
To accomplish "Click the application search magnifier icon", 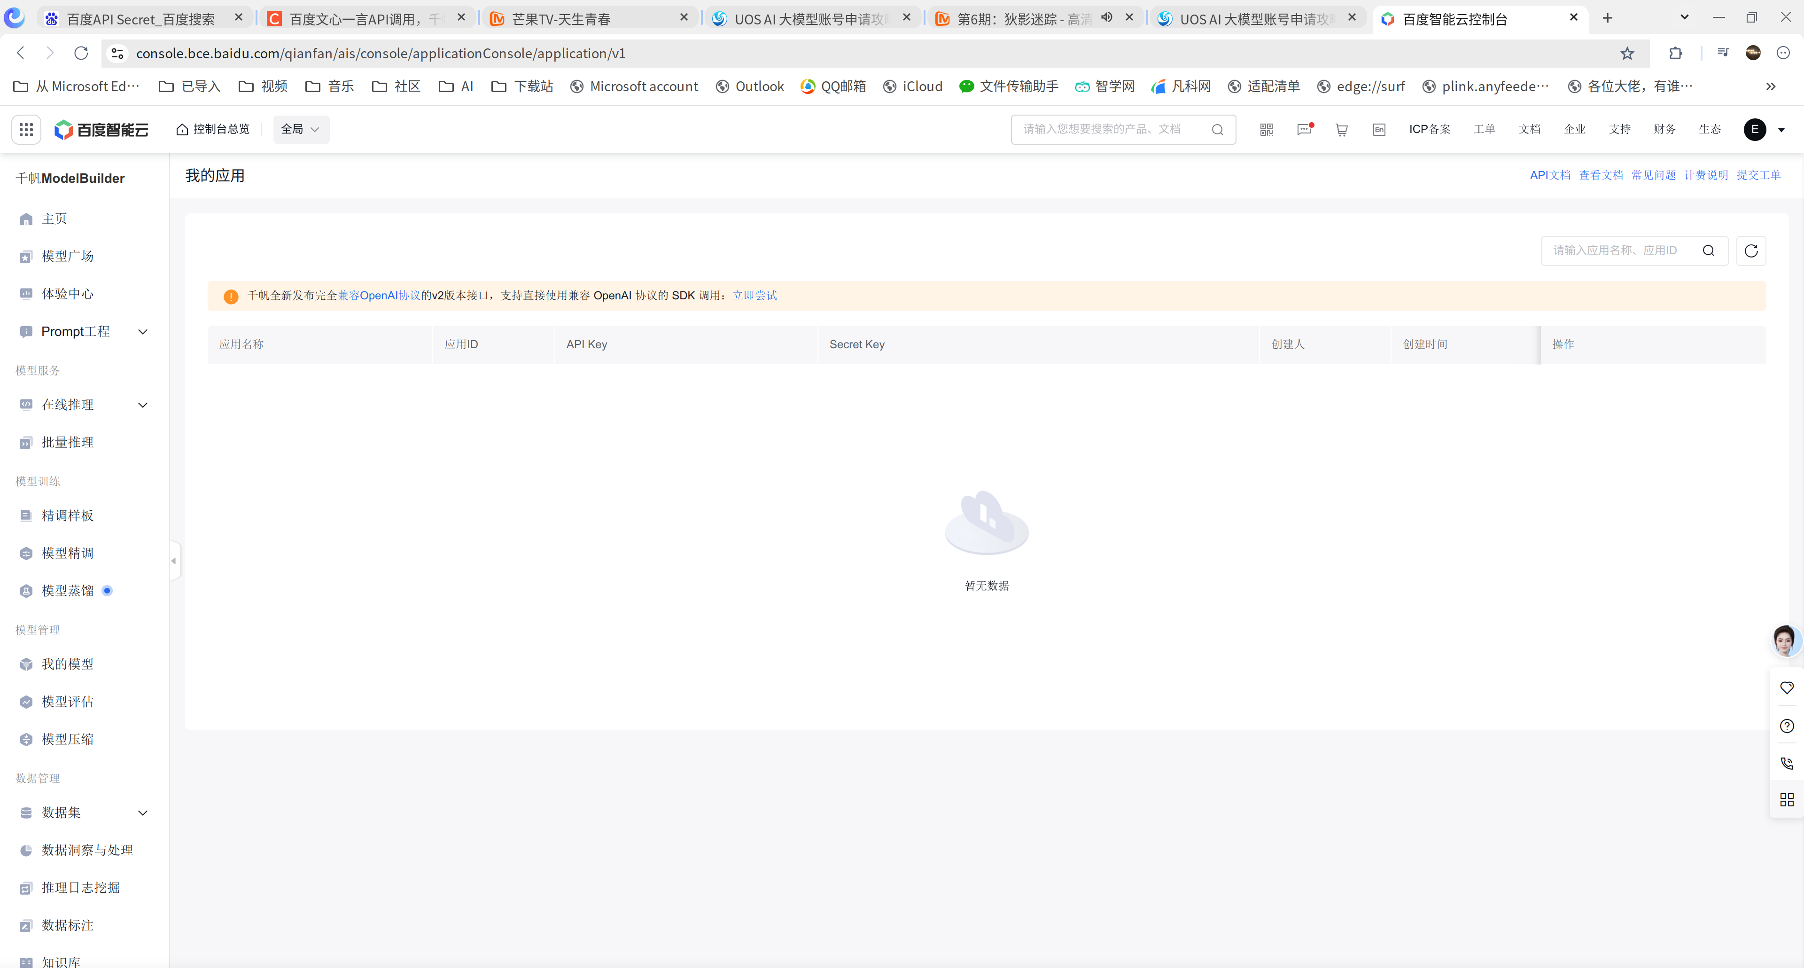I will [x=1709, y=251].
